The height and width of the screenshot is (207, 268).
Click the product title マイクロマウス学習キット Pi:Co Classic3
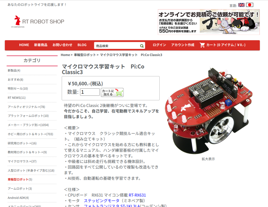tap(103, 69)
